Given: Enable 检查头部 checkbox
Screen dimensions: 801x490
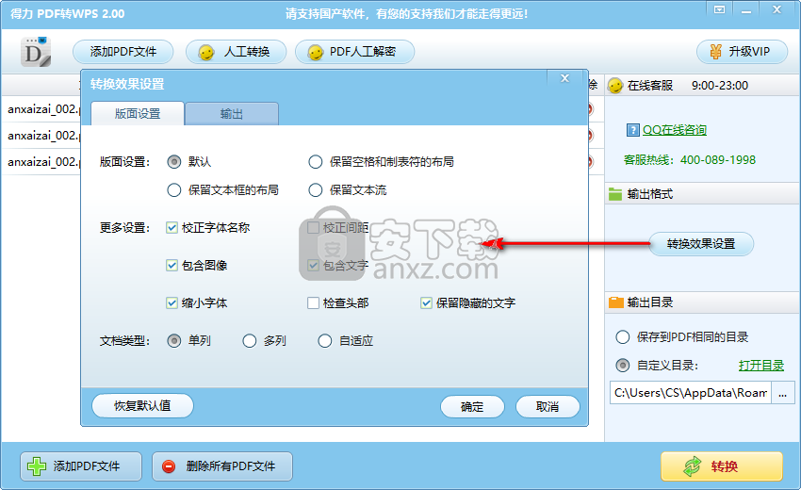Looking at the screenshot, I should click(x=313, y=303).
